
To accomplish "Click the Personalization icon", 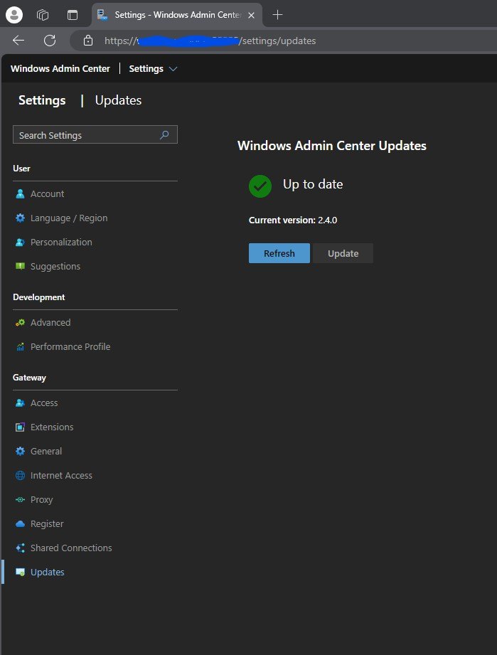I will 20,243.
